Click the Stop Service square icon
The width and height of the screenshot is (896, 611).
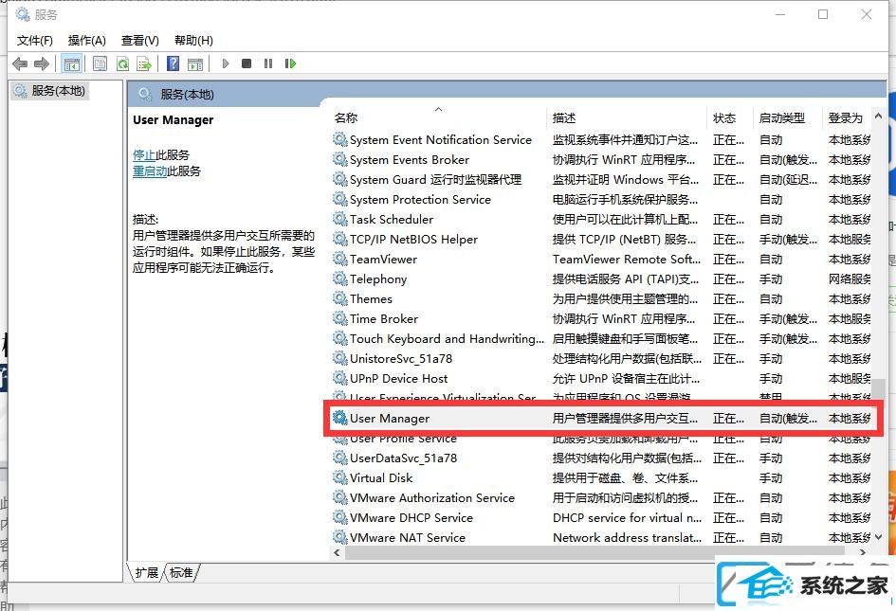point(247,63)
